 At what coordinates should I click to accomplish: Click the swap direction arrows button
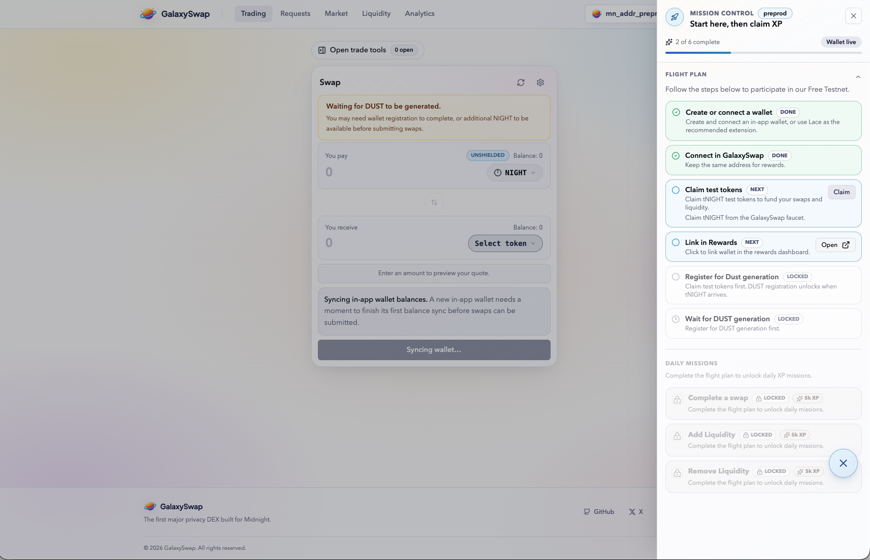[434, 202]
